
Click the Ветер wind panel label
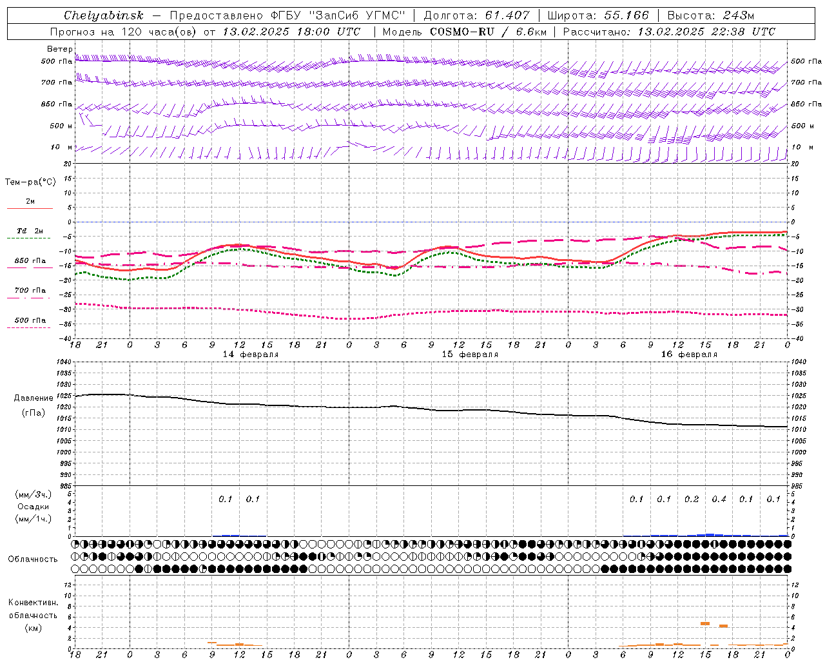tap(59, 49)
